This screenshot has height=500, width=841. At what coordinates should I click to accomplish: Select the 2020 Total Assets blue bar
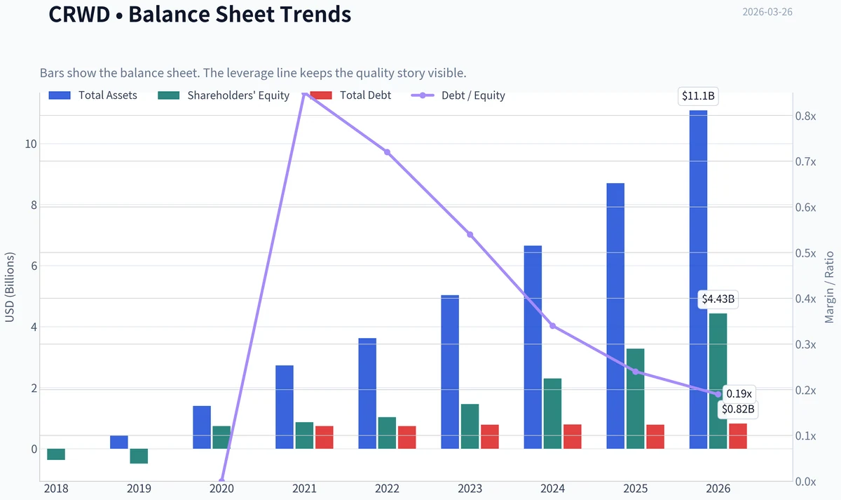202,427
